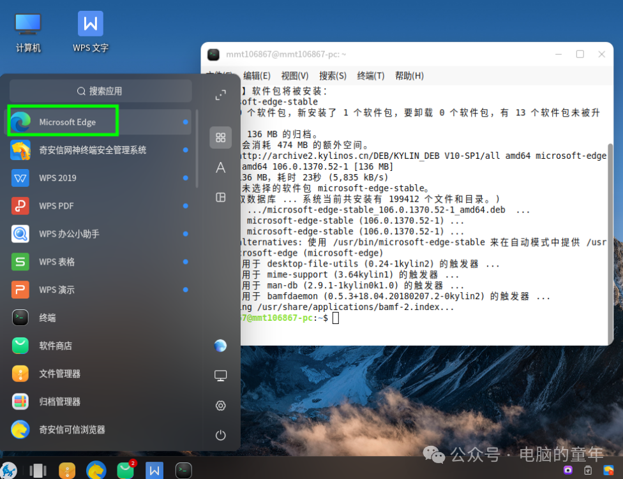Open power options from the start menu sidebar
The height and width of the screenshot is (479, 623).
click(220, 435)
